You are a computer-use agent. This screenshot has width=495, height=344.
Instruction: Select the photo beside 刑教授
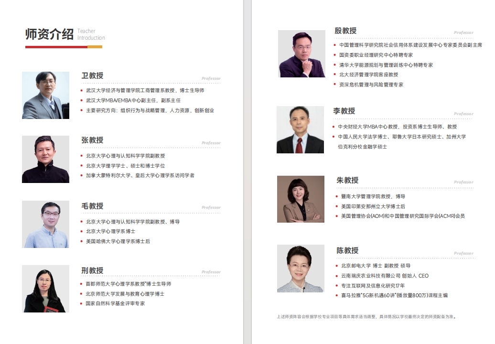(x=45, y=289)
